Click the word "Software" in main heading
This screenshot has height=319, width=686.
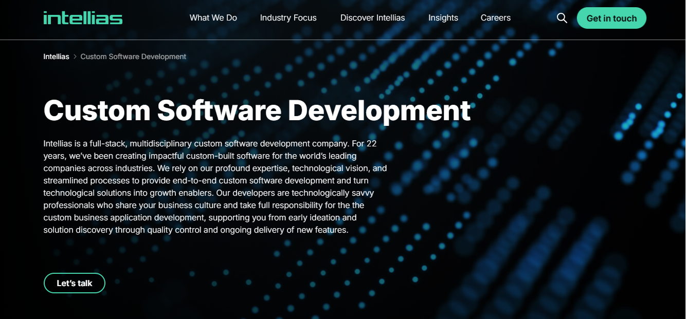tap(219, 110)
